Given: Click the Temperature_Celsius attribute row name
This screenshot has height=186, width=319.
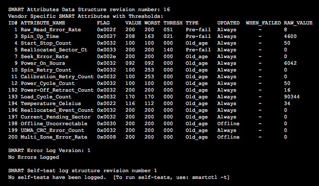Looking at the screenshot, I should (x=50, y=104).
